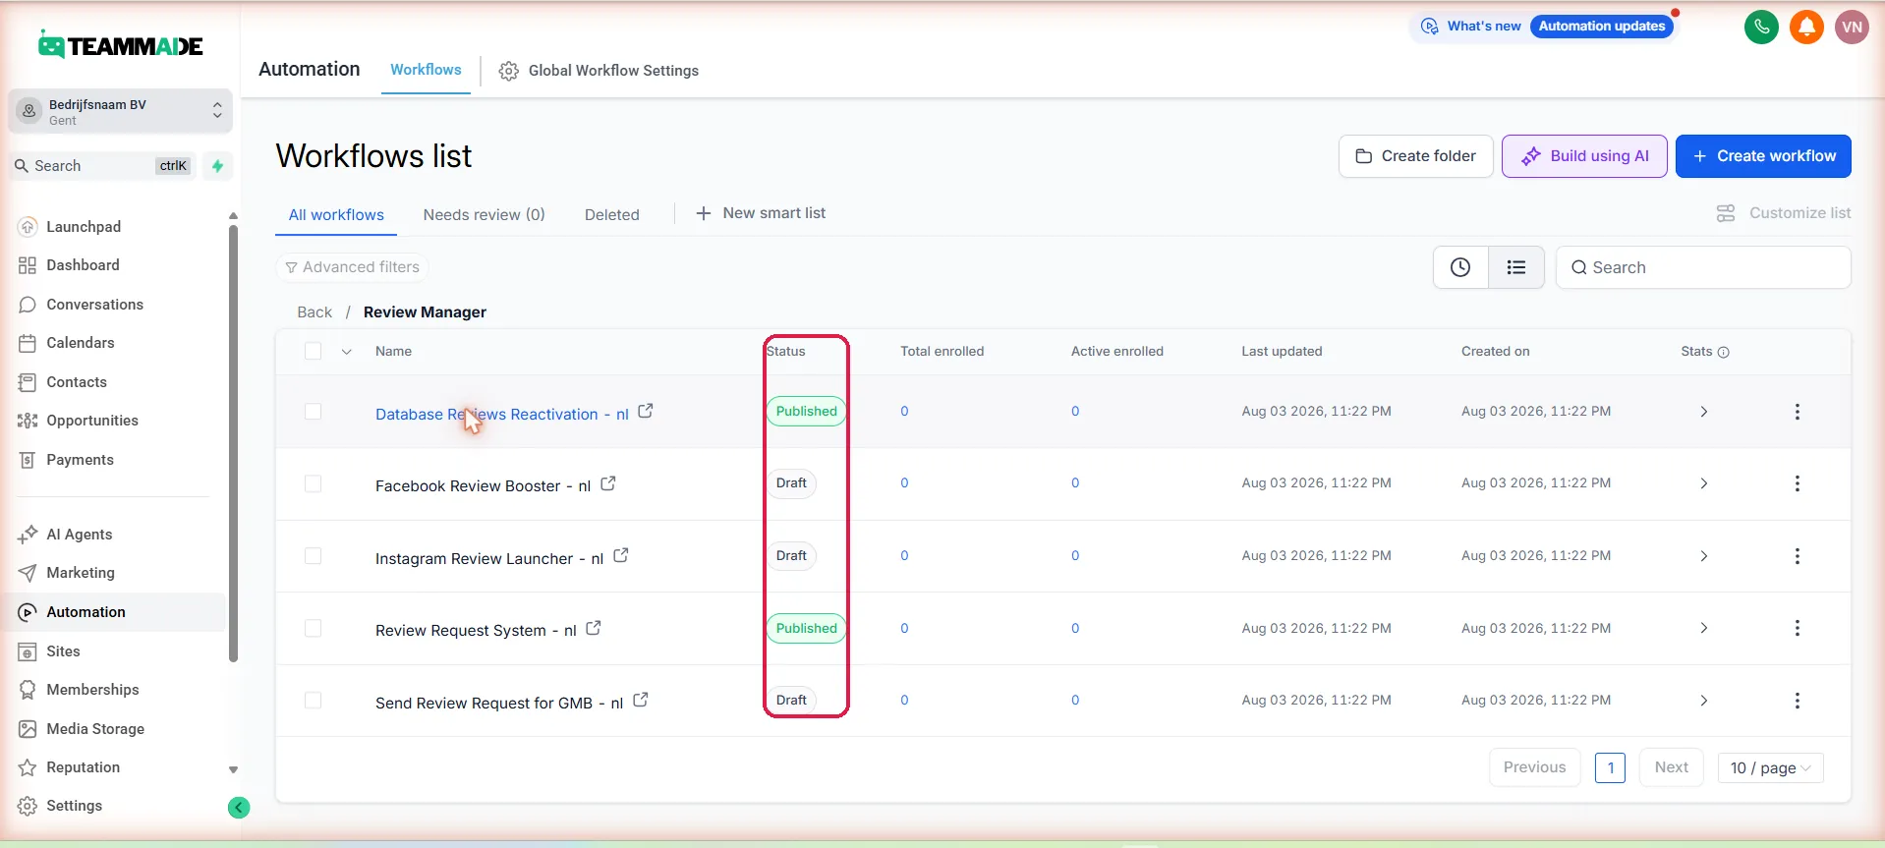Switch to Deleted tab
Viewport: 1885px width, 848px height.
[x=611, y=215]
